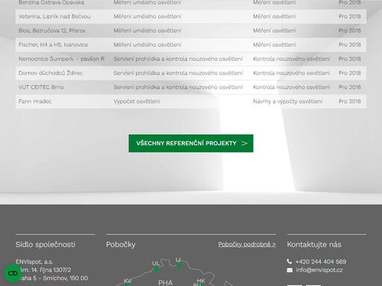Click the green cookie settings icon
The image size is (382, 286).
click(x=13, y=273)
